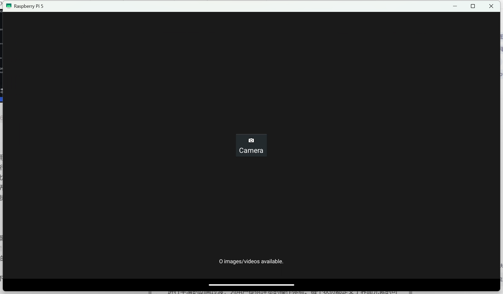Click the empty dark gallery area above Camera
Screen dimensions: 503x294
click(x=251, y=72)
